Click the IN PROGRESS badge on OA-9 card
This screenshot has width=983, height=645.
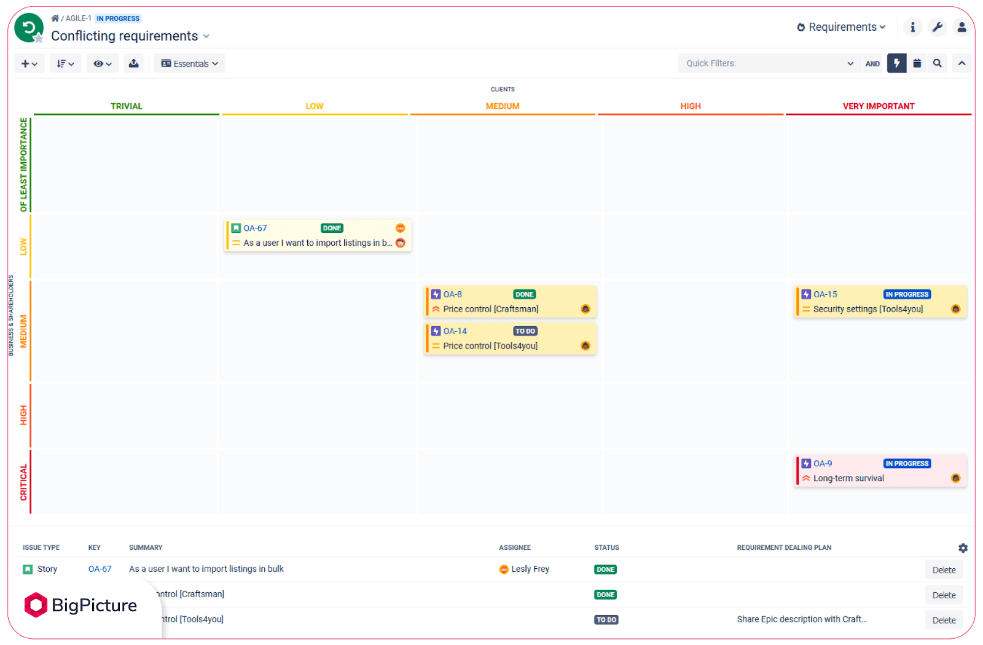tap(907, 464)
